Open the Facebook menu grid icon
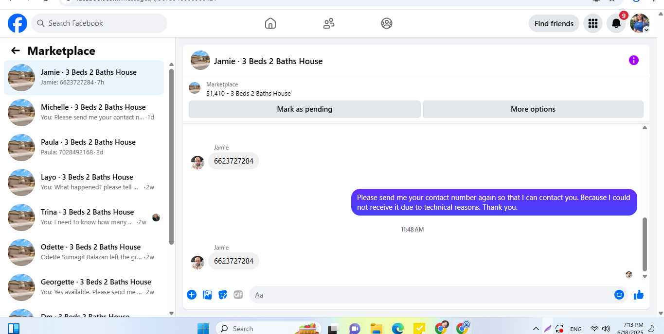This screenshot has width=664, height=334. tap(592, 23)
